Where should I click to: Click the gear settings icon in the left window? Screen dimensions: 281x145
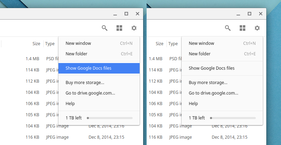[134, 28]
